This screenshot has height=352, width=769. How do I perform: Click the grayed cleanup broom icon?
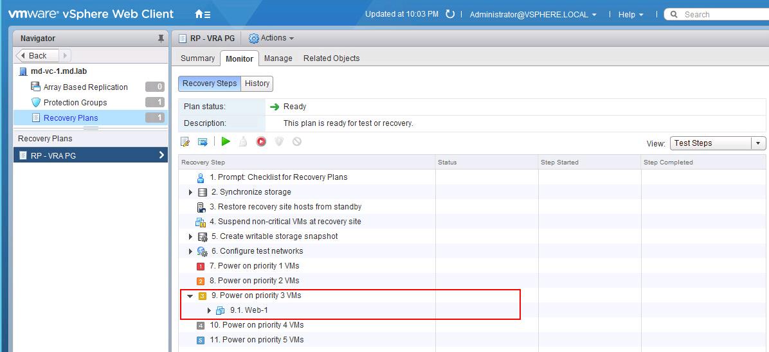click(243, 142)
